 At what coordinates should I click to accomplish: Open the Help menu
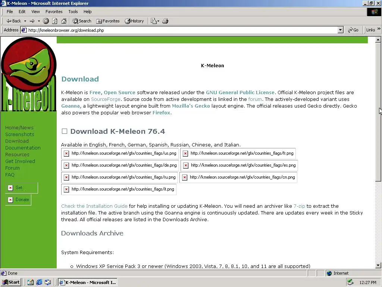pyautogui.click(x=87, y=12)
